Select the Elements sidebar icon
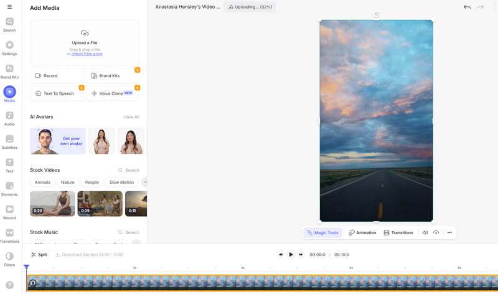This screenshot has width=498, height=294. [x=9, y=186]
